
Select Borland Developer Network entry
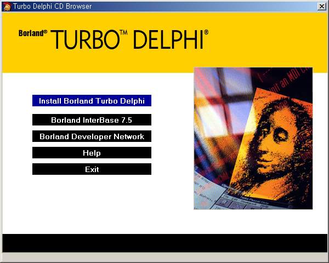pos(92,136)
